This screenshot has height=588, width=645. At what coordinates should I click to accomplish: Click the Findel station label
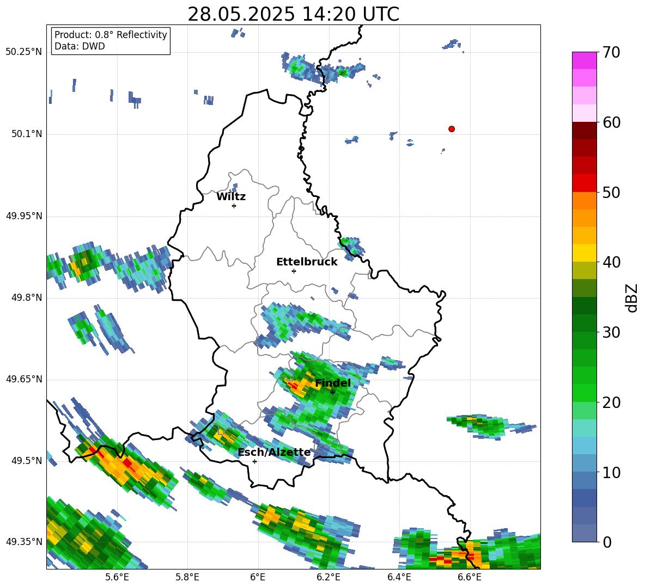pos(333,383)
